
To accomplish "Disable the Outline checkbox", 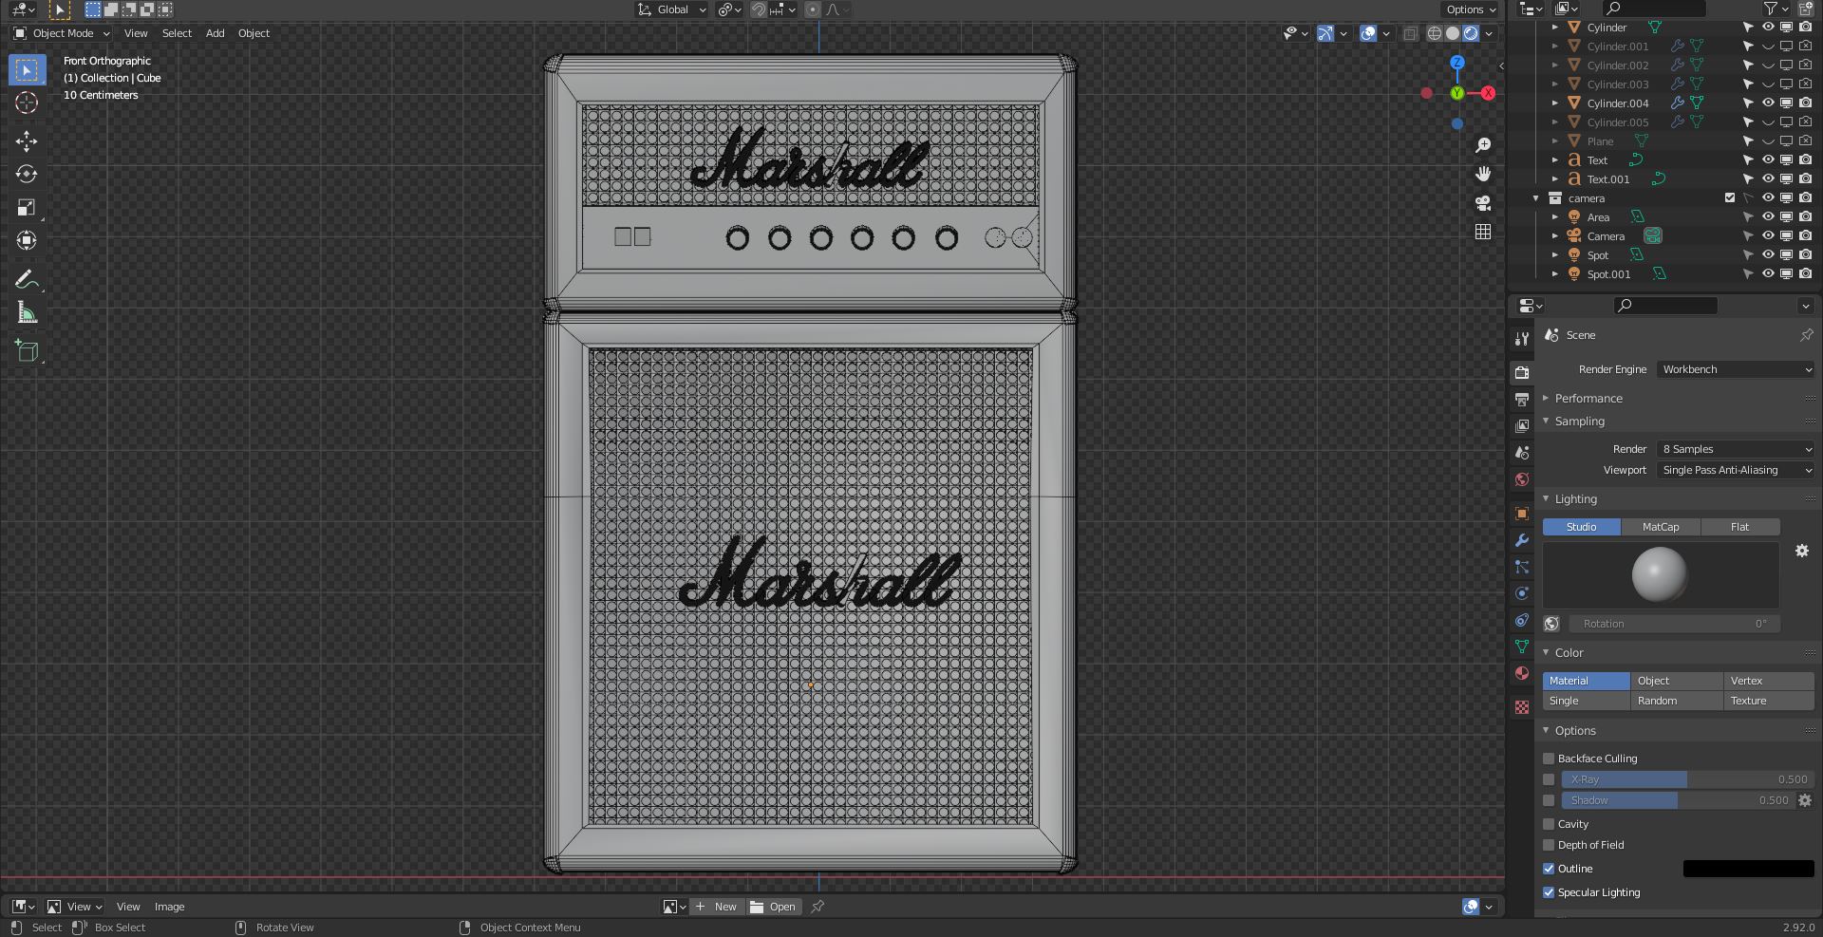I will 1549,869.
